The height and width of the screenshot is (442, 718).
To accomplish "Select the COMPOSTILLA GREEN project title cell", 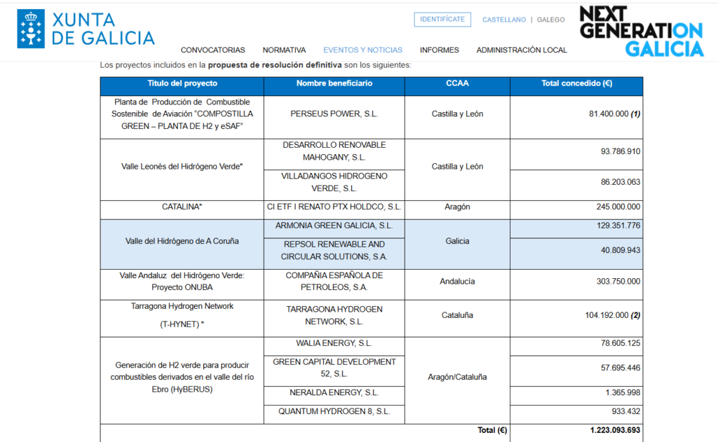I will [182, 117].
